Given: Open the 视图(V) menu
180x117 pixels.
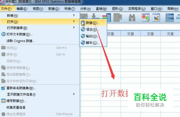Looking at the screenshot, I should (x=38, y=9).
